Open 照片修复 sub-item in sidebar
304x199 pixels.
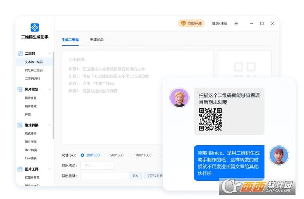point(31,98)
